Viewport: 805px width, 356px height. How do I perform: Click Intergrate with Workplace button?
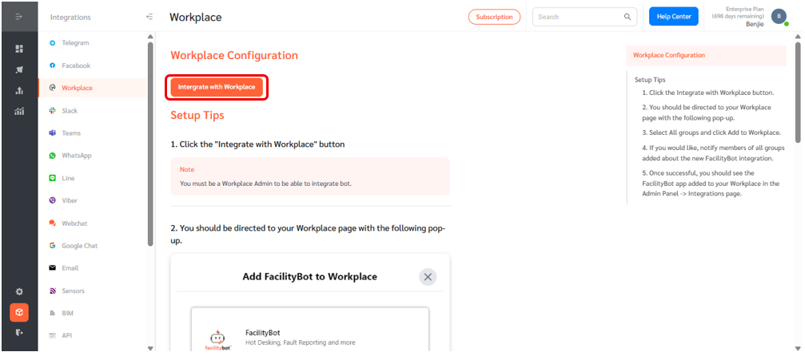click(x=217, y=87)
